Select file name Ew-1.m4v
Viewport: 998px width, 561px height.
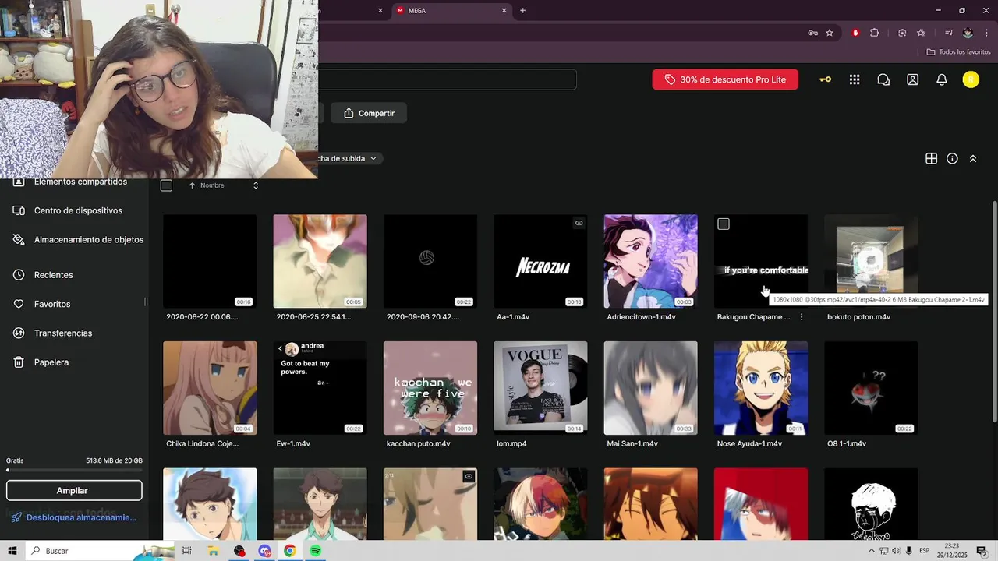point(293,444)
